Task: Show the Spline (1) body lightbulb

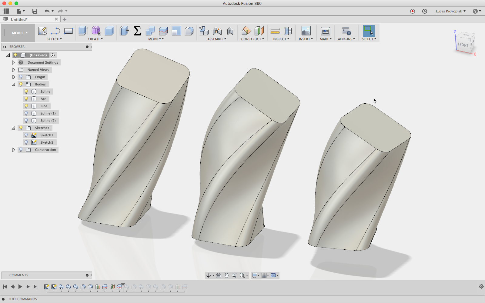Action: click(x=26, y=113)
